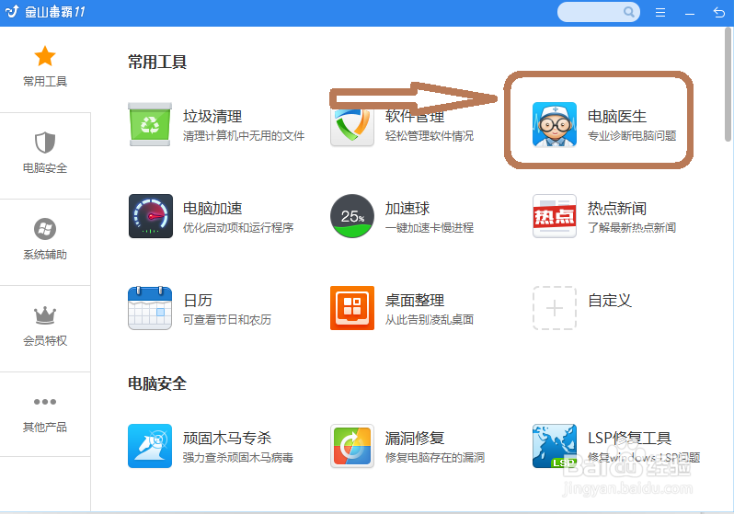Open the 软件管理 shield icon
This screenshot has height=514, width=734.
pos(352,126)
